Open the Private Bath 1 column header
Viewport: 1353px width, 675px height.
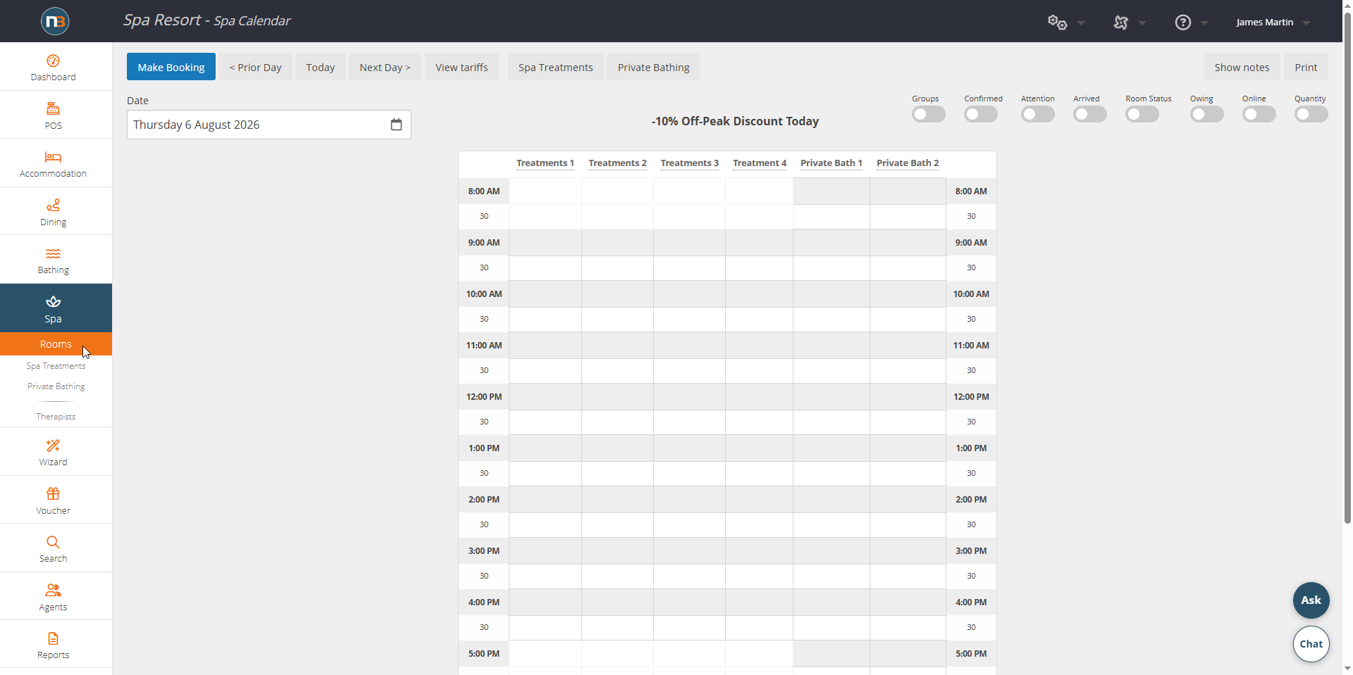point(831,163)
